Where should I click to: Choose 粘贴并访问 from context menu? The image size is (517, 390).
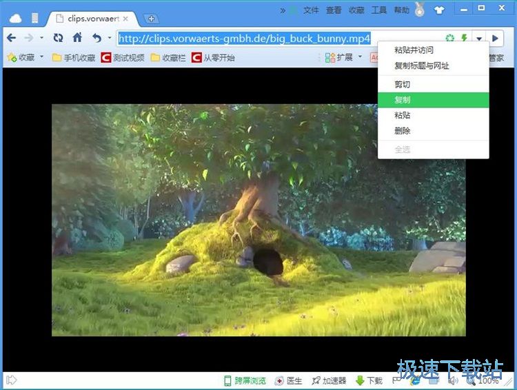click(x=434, y=50)
